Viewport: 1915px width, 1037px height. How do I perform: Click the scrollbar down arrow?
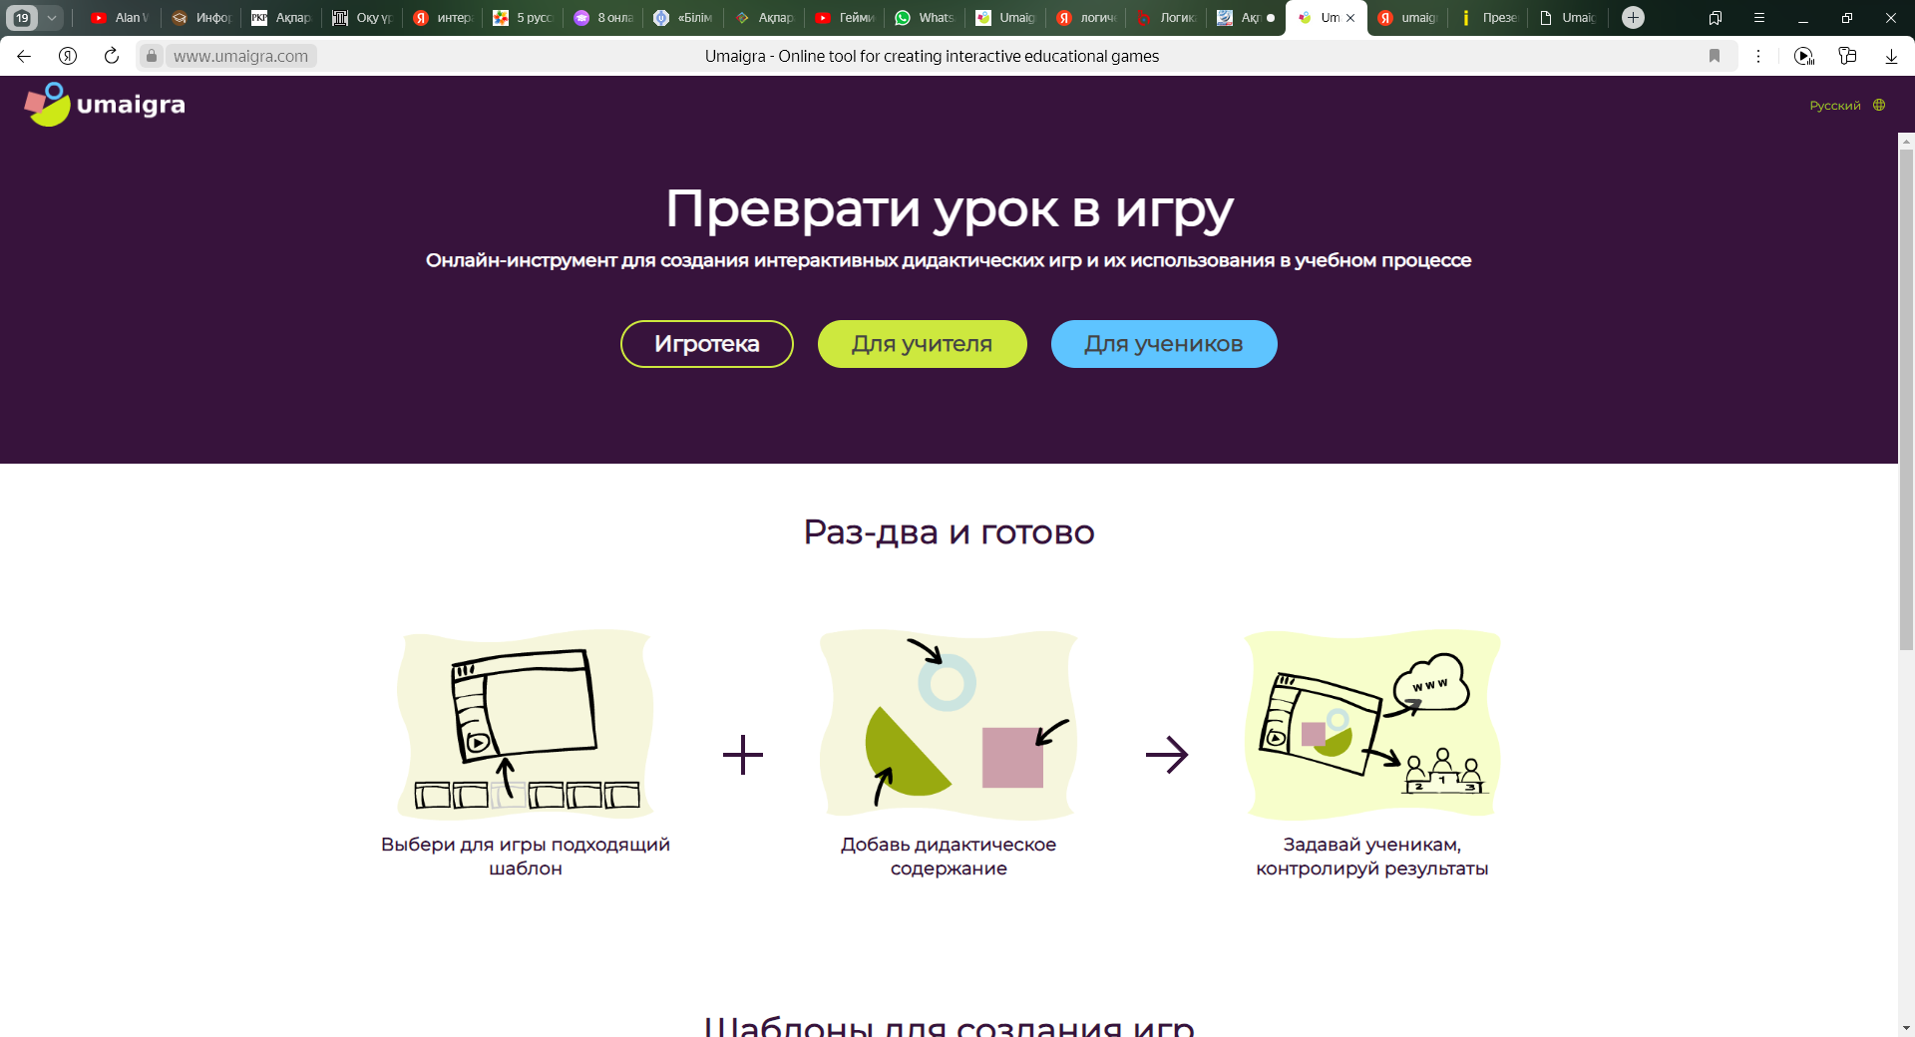1906,1027
